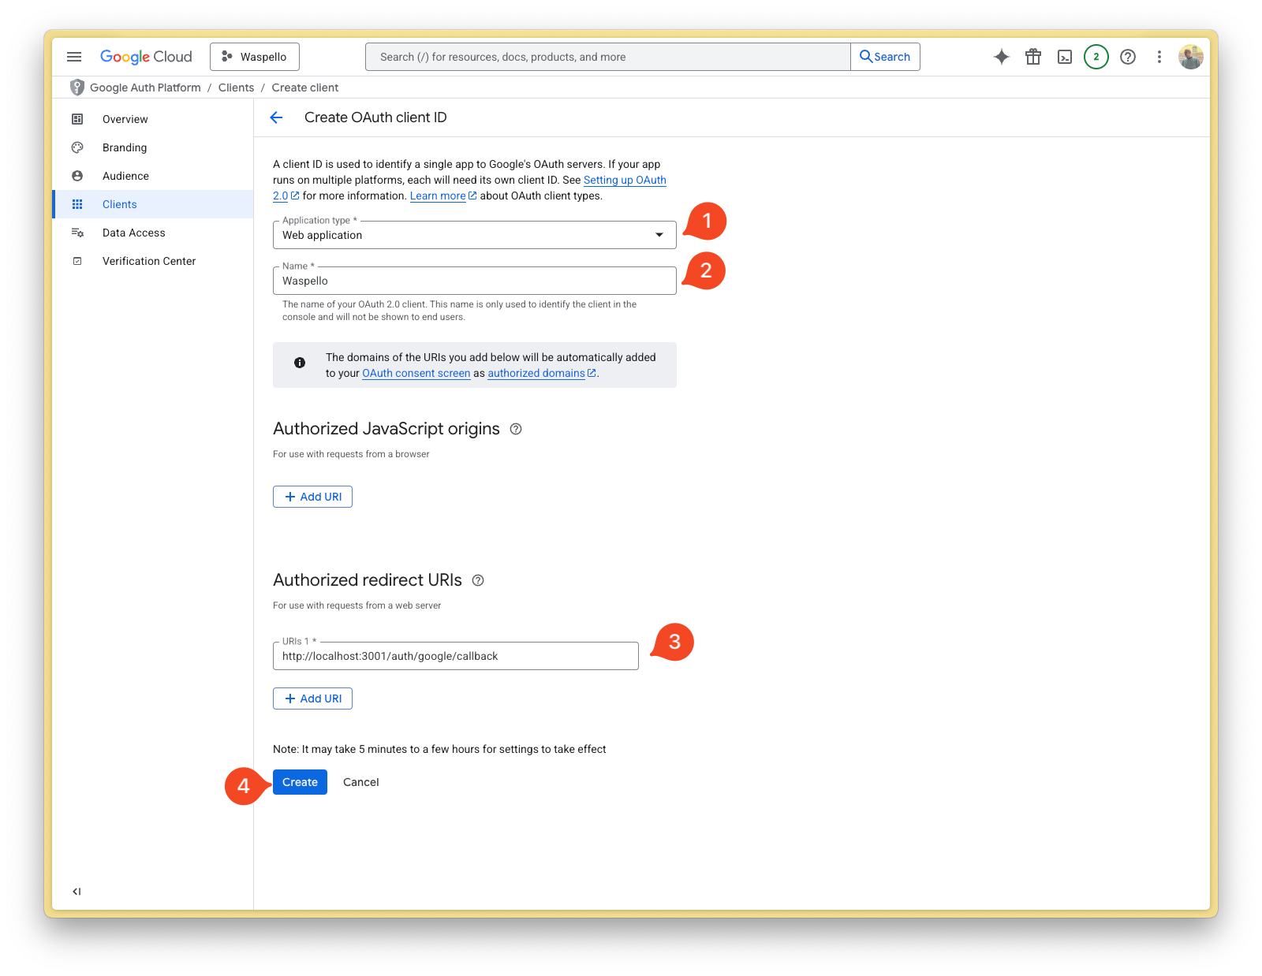Open the free trial gift offers icon
Viewport: 1262px width, 976px height.
[1033, 56]
